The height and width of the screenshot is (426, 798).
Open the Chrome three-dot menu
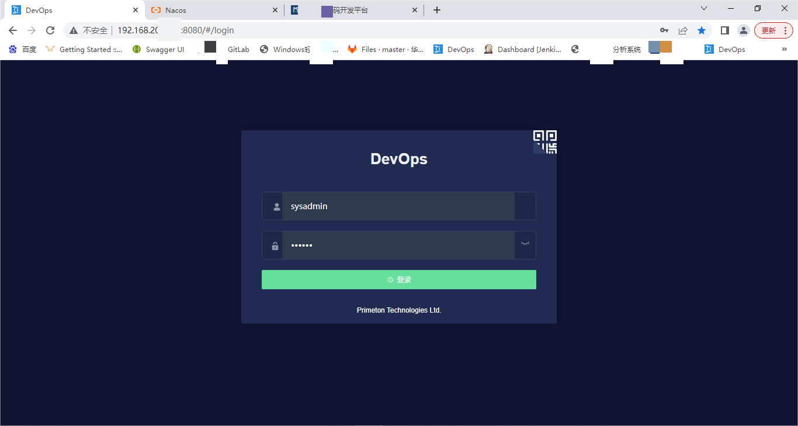786,30
